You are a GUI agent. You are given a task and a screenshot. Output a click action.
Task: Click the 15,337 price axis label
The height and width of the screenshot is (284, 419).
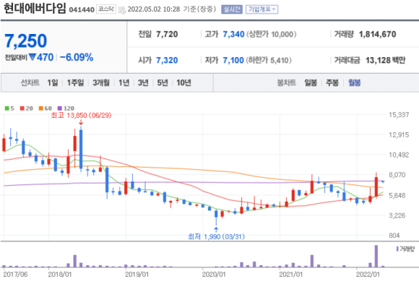click(399, 115)
